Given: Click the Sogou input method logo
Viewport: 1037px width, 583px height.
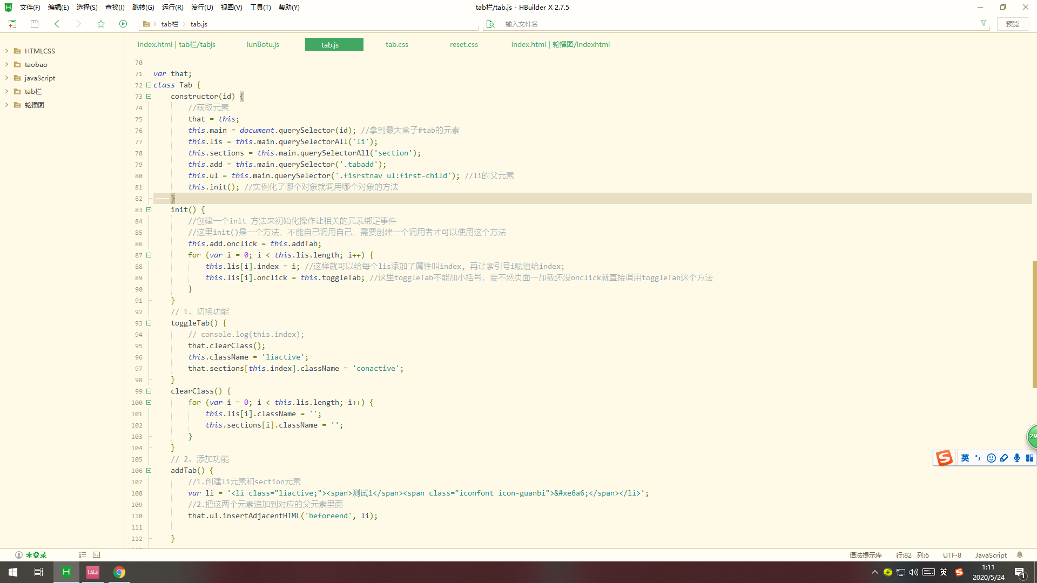Looking at the screenshot, I should click(944, 458).
